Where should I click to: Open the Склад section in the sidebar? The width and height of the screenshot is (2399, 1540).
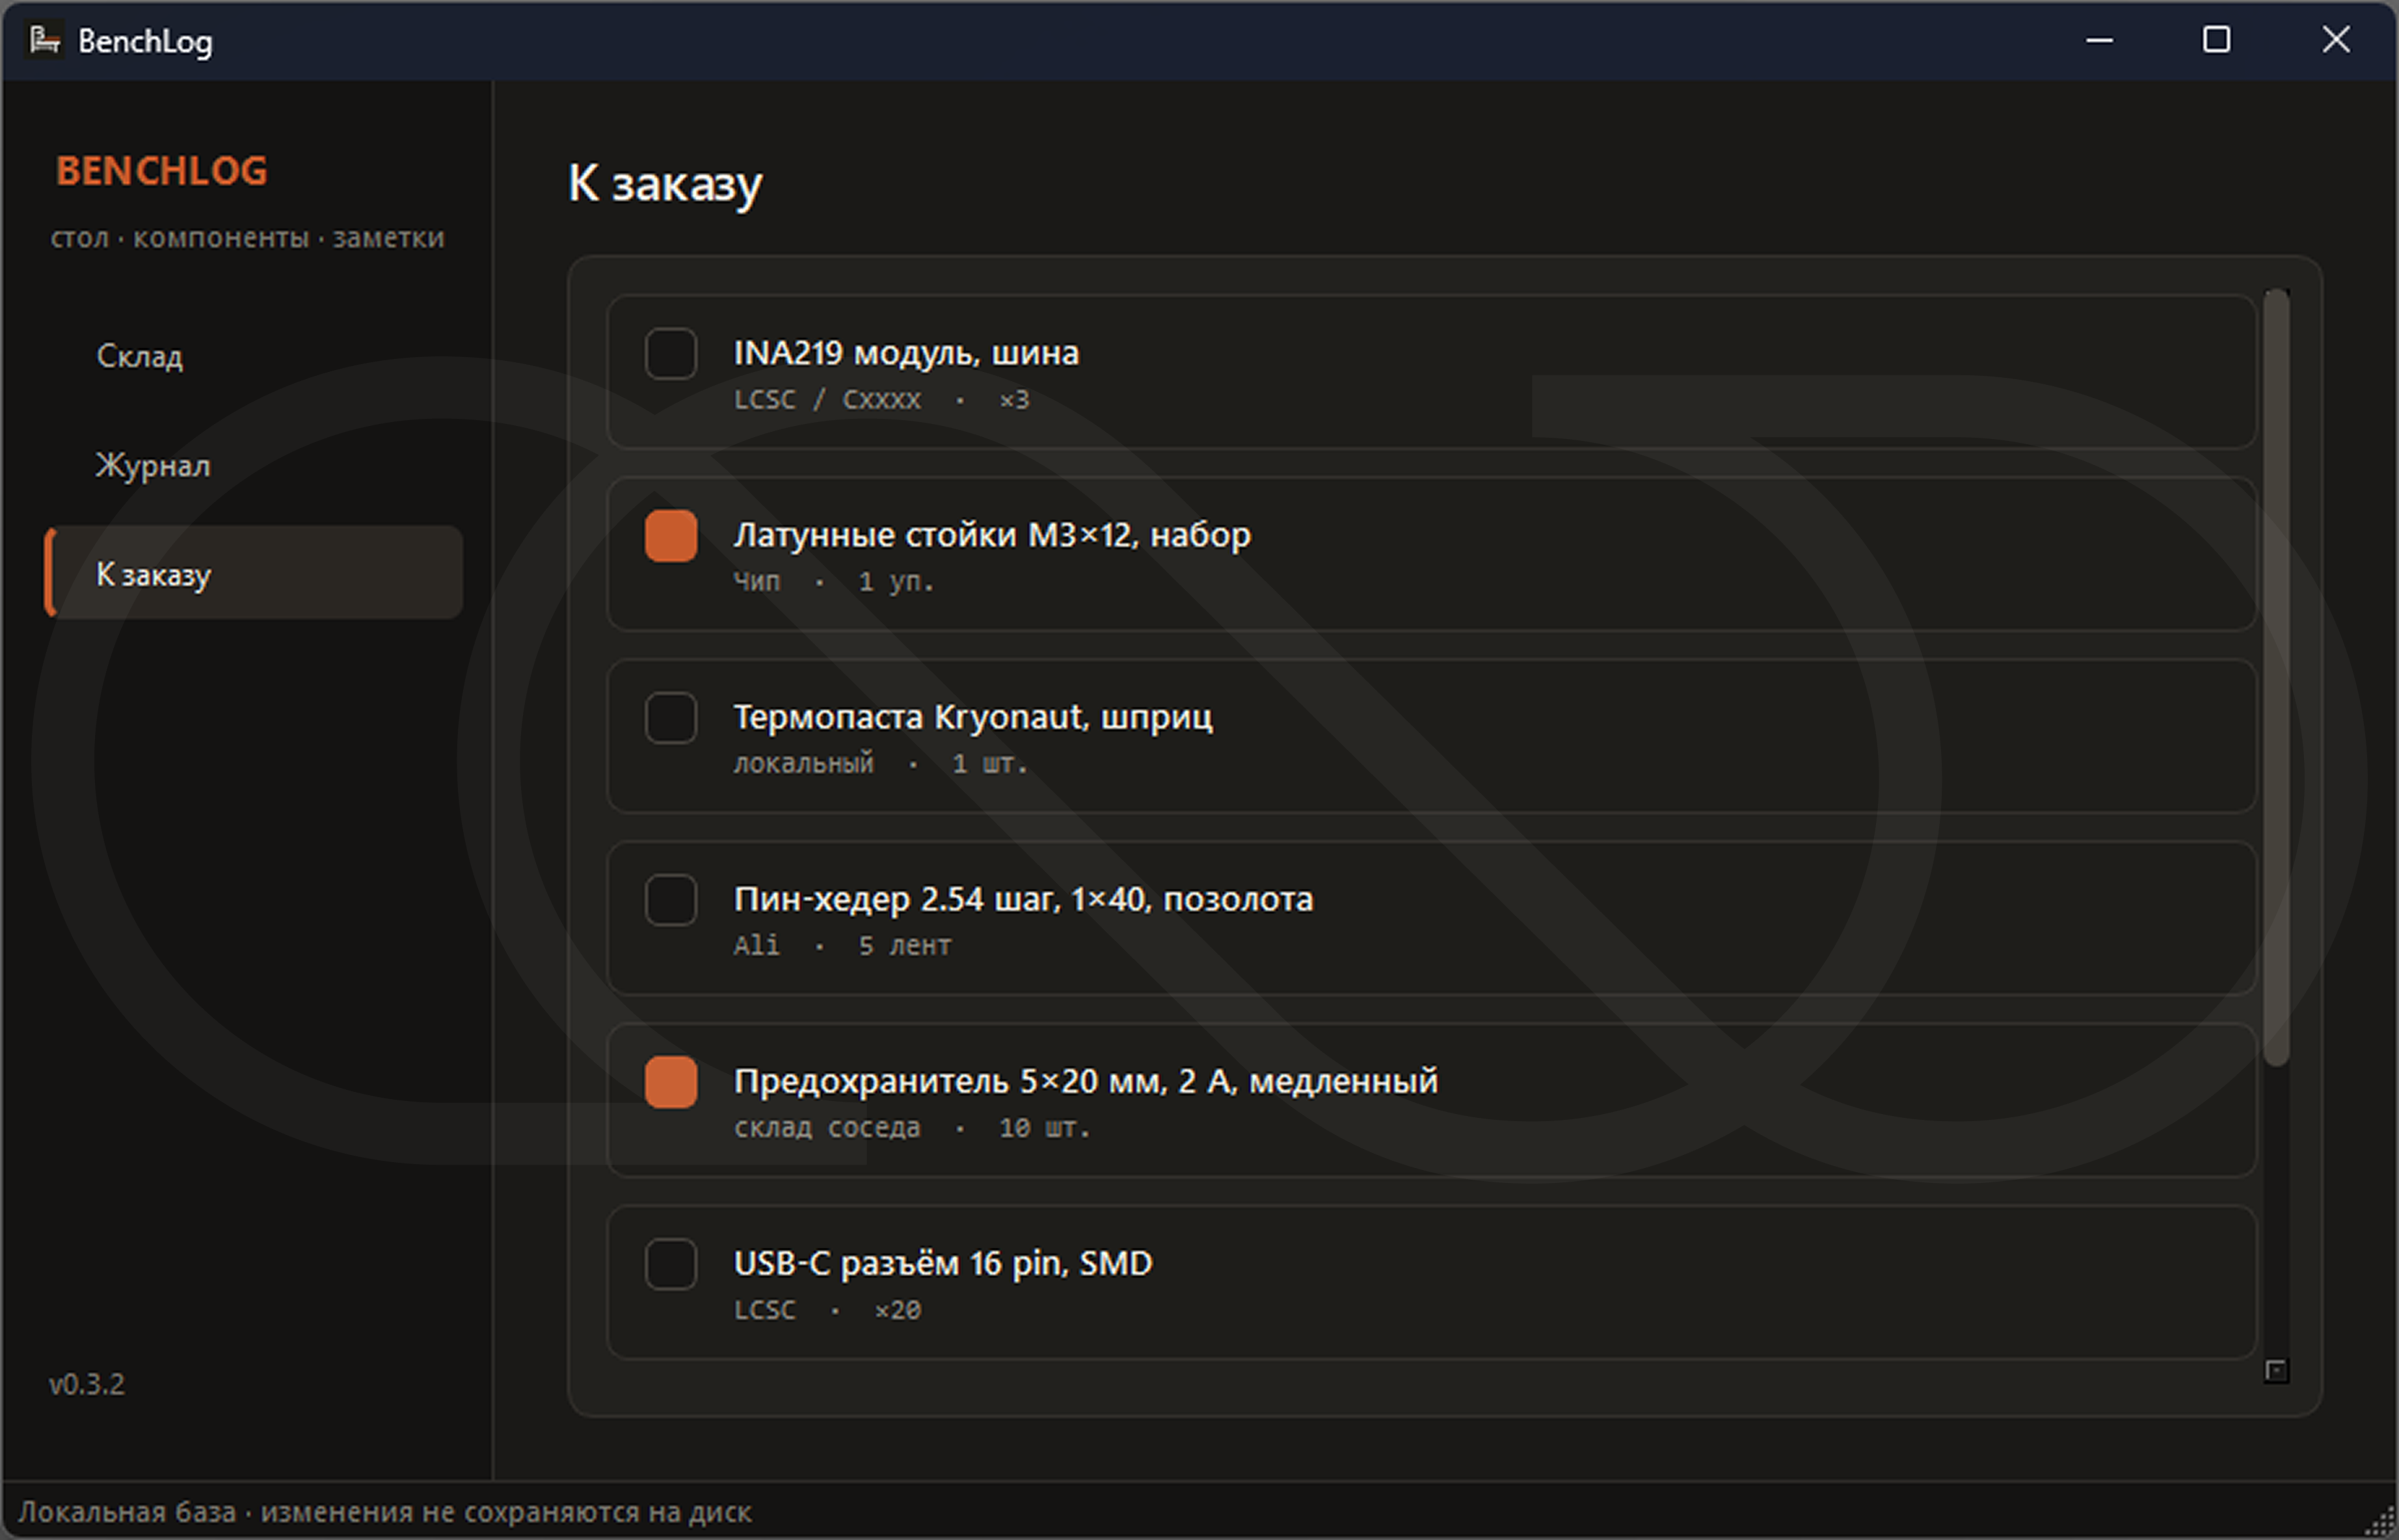point(140,356)
